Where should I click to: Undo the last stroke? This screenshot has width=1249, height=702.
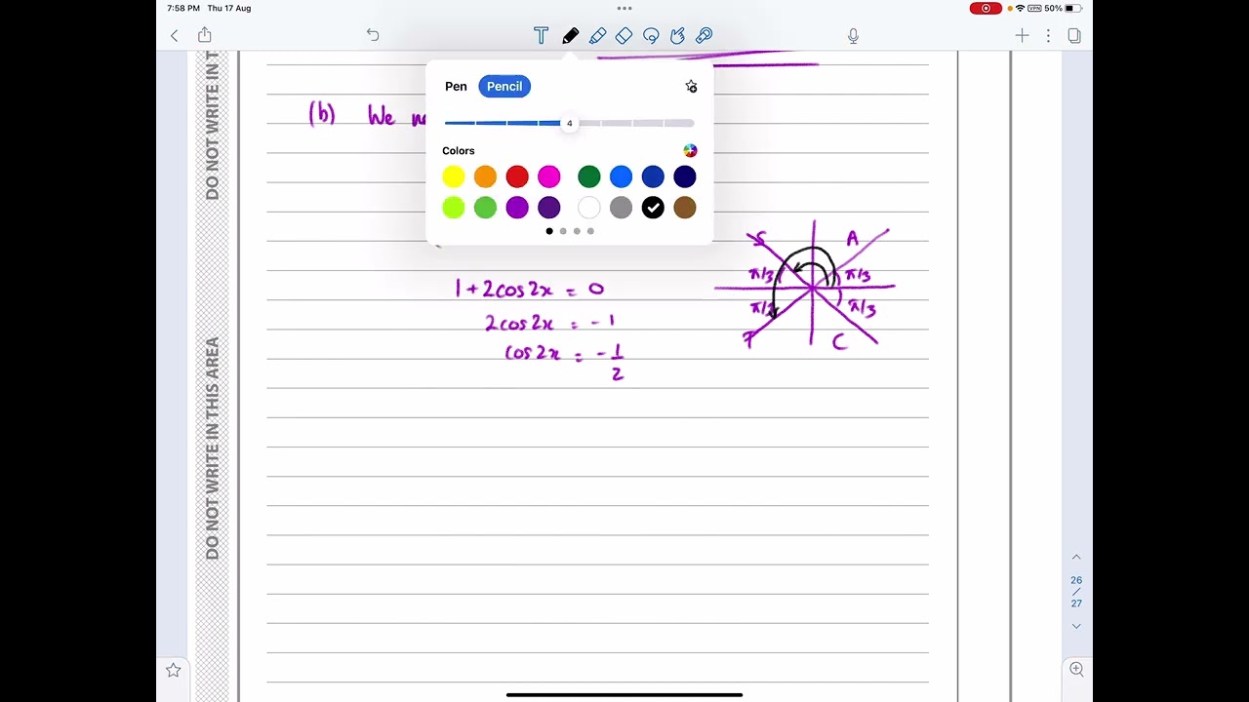[373, 35]
